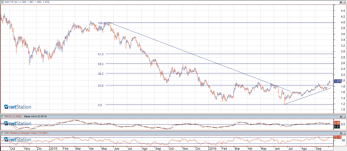Click the 23.6 Fibonacci level label

pyautogui.click(x=101, y=86)
